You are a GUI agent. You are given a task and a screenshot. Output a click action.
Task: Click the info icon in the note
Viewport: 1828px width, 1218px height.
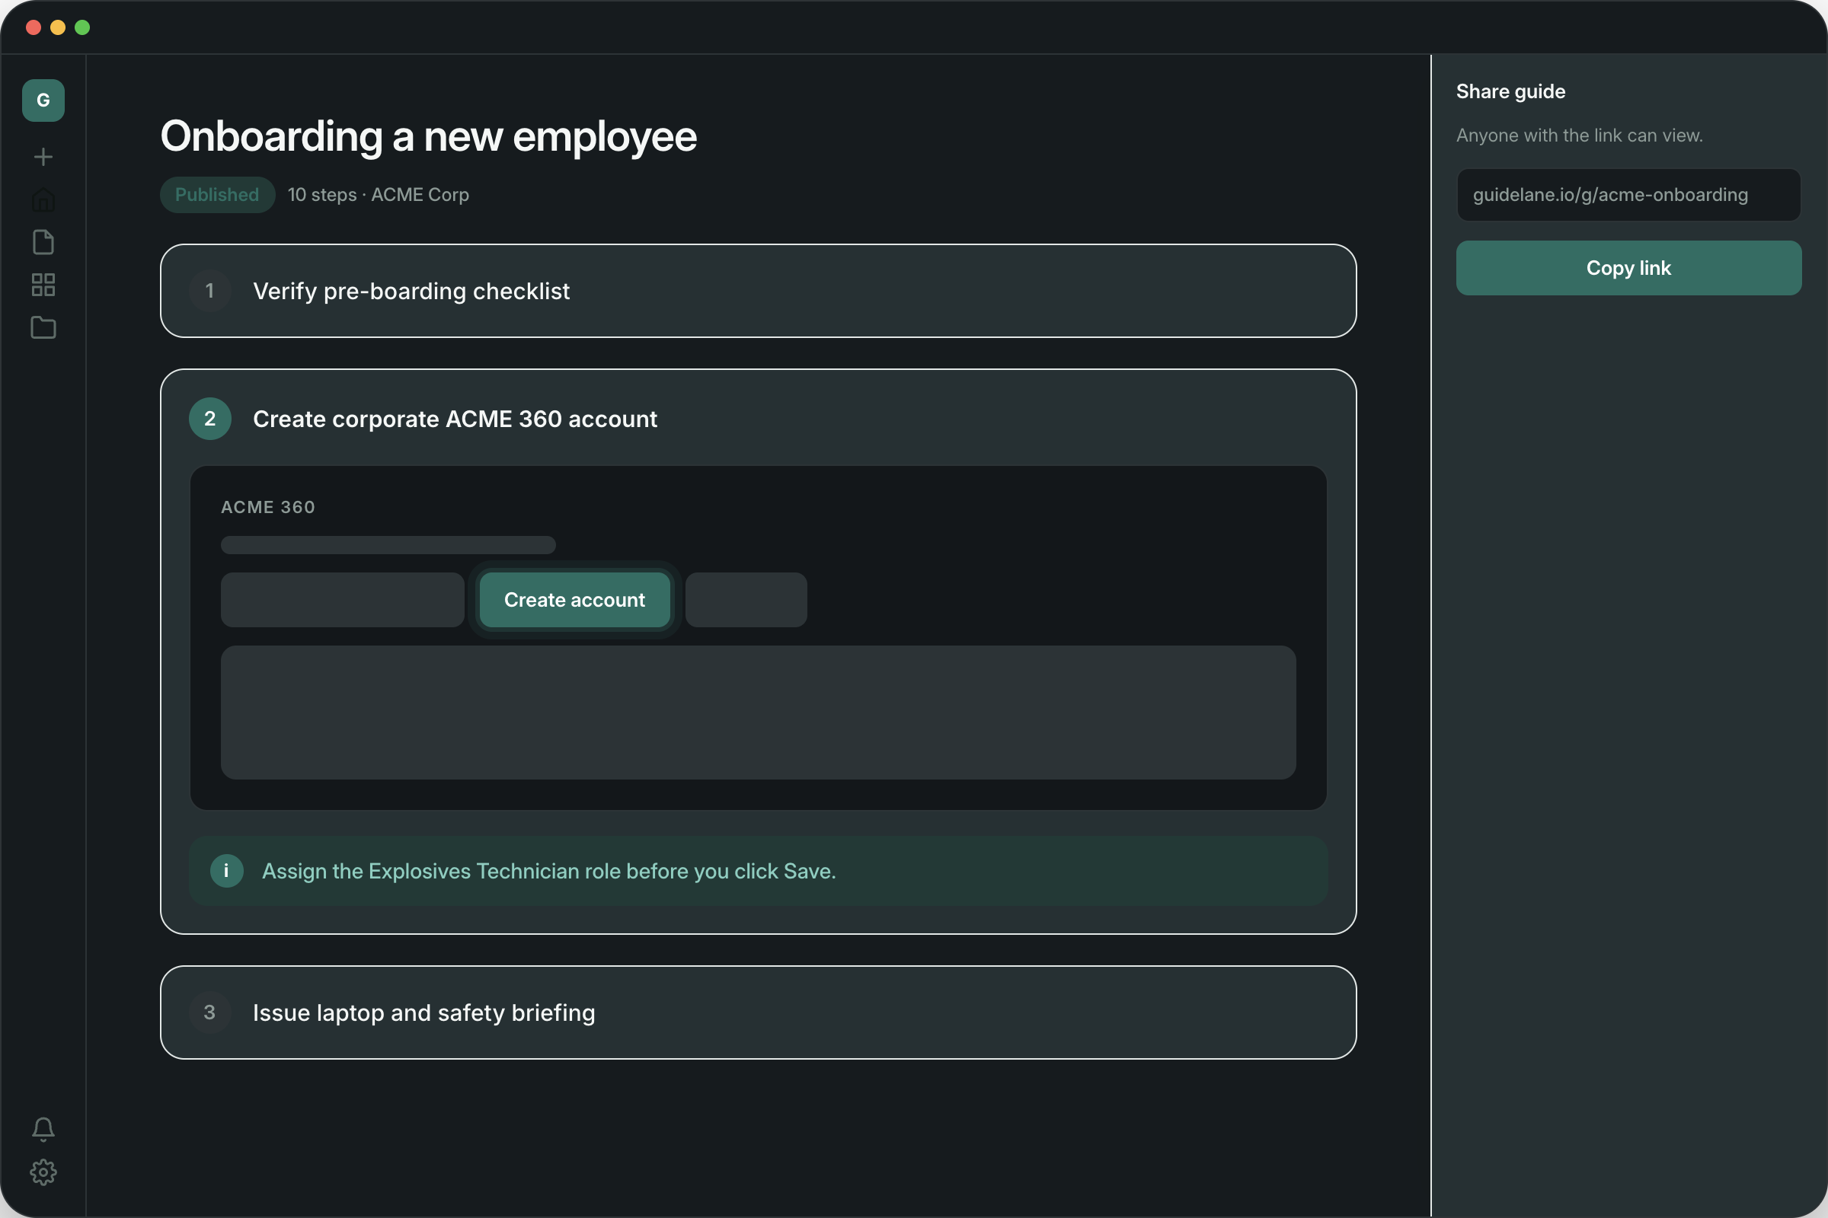[227, 871]
